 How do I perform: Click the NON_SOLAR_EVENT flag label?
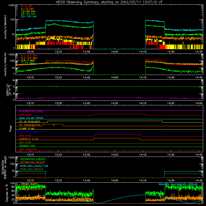point(31,118)
